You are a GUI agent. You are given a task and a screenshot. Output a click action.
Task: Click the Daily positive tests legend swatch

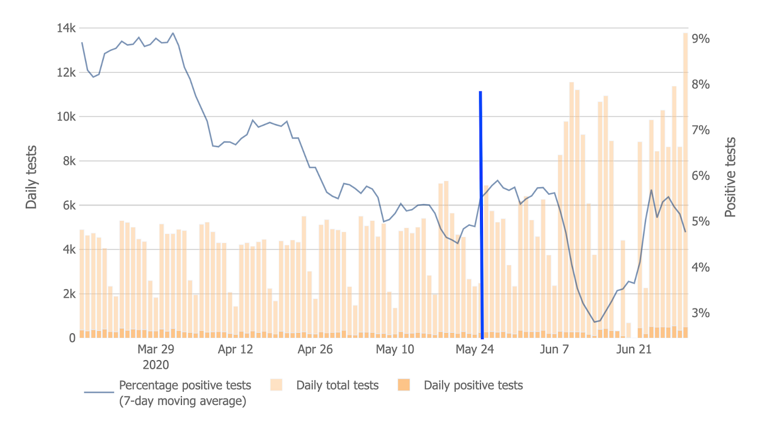click(x=404, y=385)
